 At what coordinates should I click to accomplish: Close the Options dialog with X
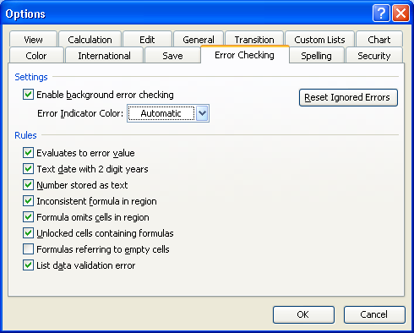[400, 14]
